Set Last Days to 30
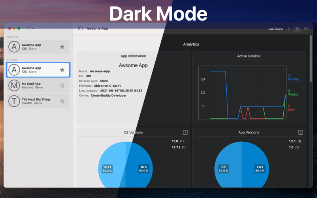The image size is (317, 198). (x=297, y=29)
